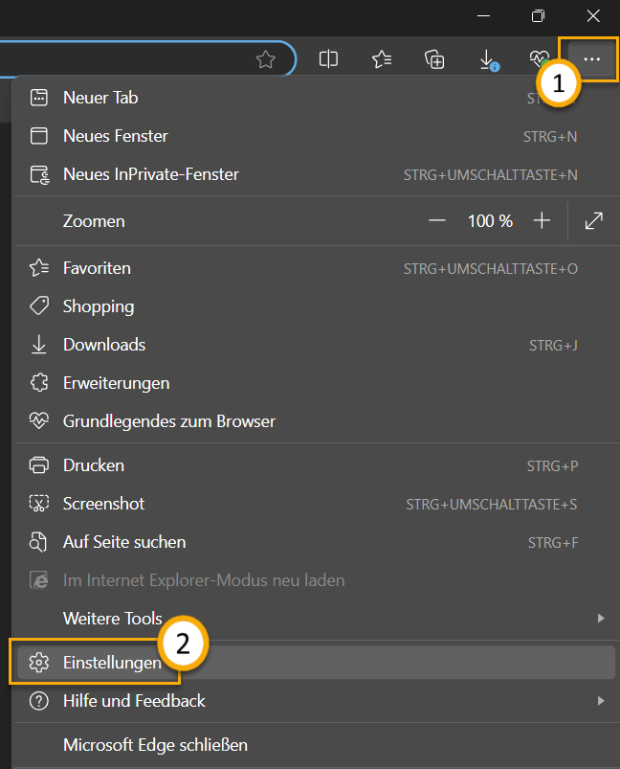Click Drucken menu item

click(94, 465)
